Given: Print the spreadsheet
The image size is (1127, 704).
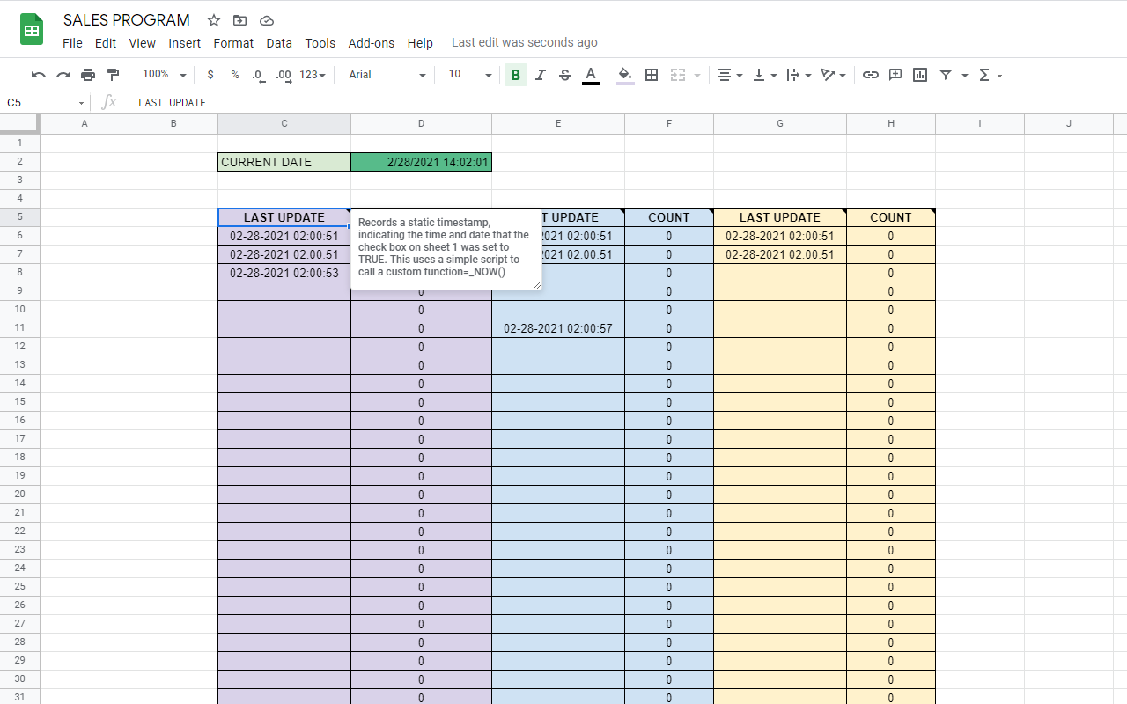Looking at the screenshot, I should (x=88, y=75).
